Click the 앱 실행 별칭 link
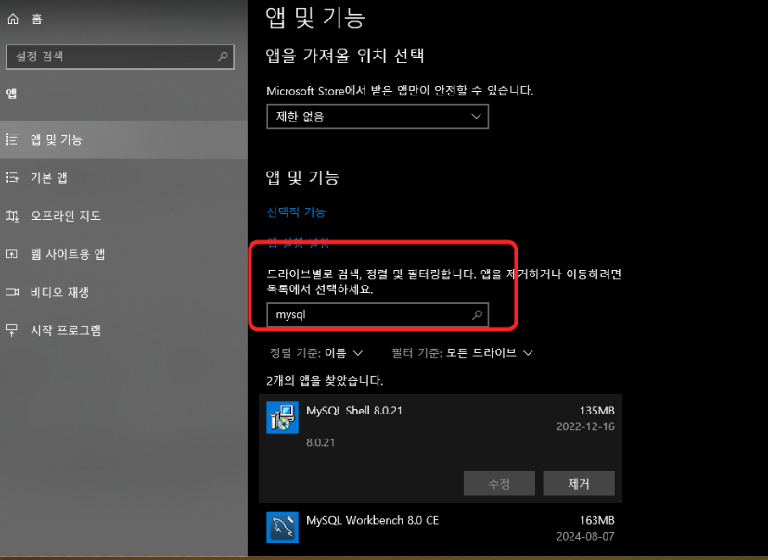768x560 pixels. click(299, 243)
